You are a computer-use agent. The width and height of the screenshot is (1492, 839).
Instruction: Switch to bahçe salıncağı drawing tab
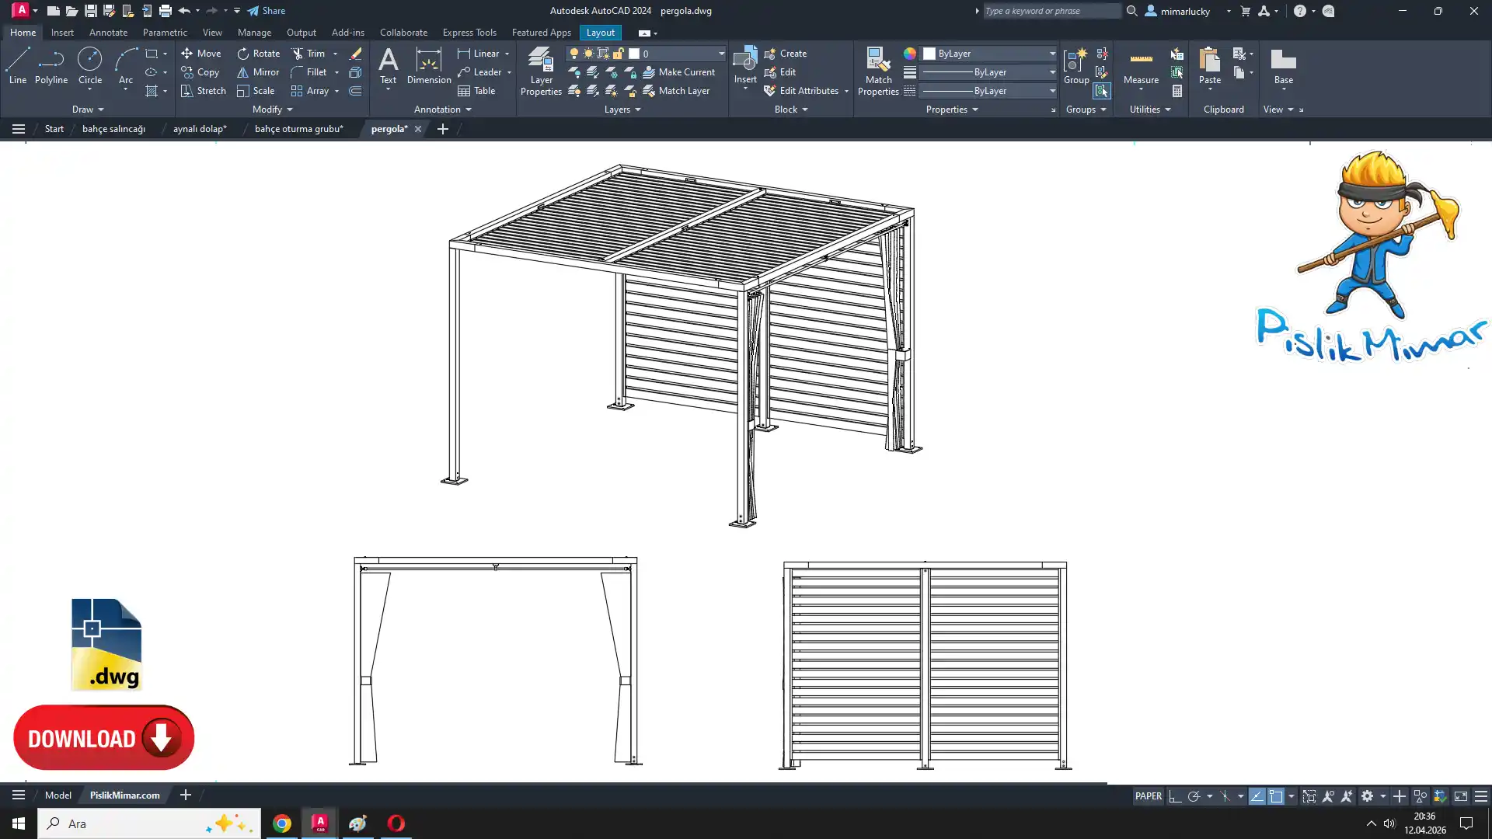113,129
